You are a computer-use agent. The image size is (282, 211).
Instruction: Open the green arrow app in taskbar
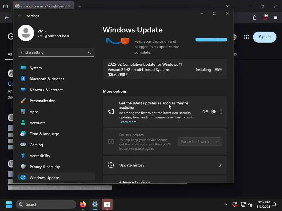click(107, 204)
